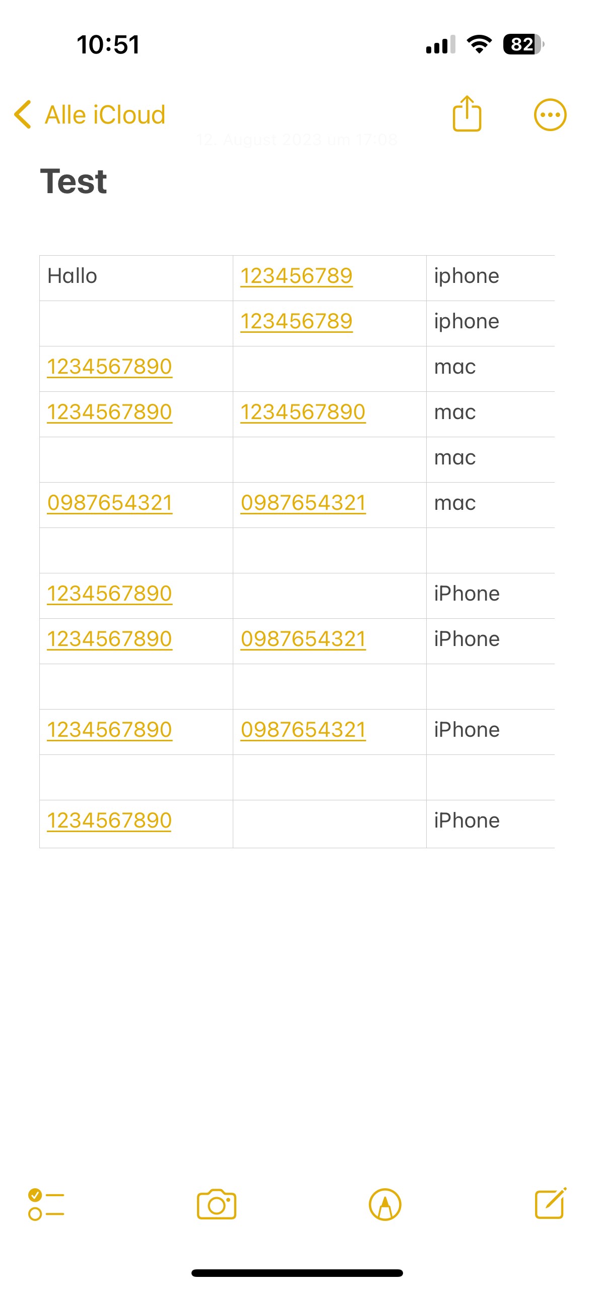The image size is (594, 1289).
Task: Tap the Wi-Fi status icon
Action: click(479, 44)
